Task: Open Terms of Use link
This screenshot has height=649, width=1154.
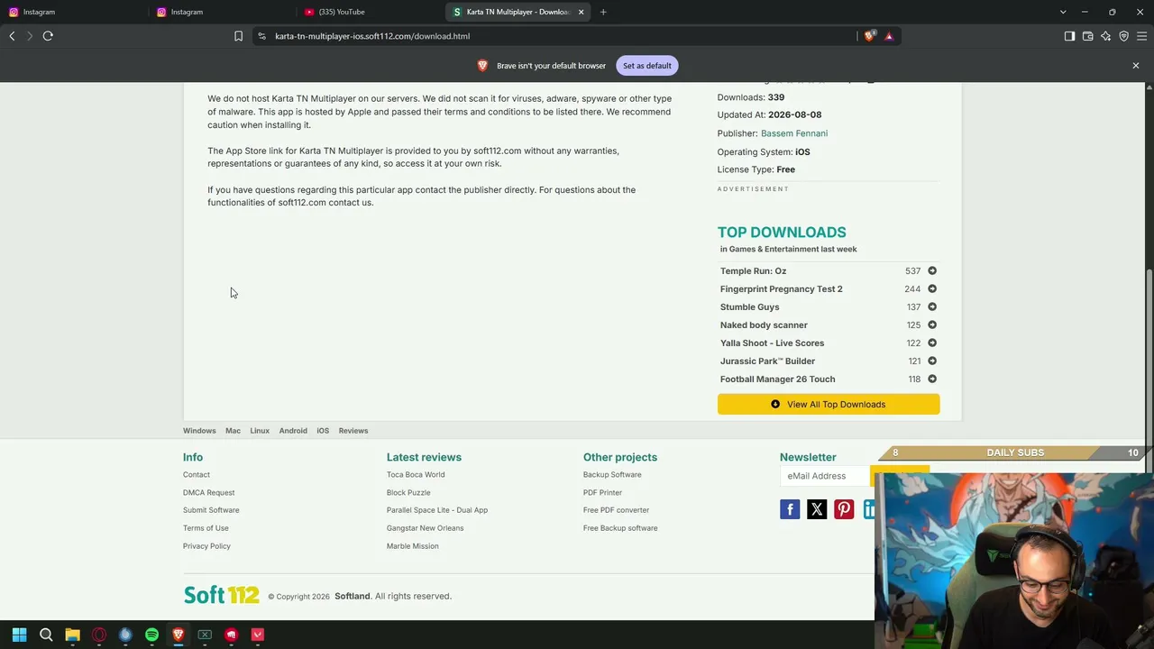Action: [x=206, y=528]
